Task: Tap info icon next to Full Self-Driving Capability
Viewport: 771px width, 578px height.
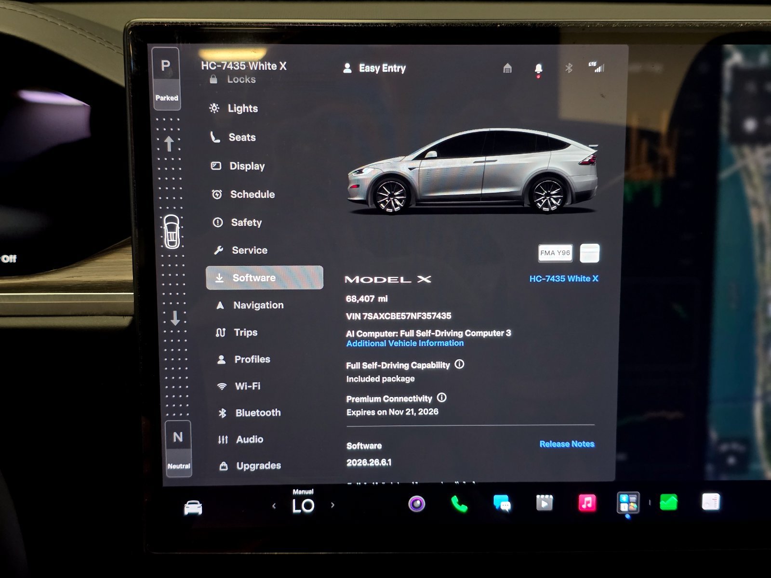Action: (460, 364)
